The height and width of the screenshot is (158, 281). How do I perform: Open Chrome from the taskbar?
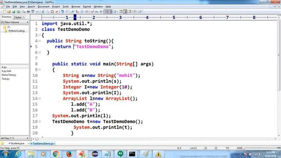[56, 154]
